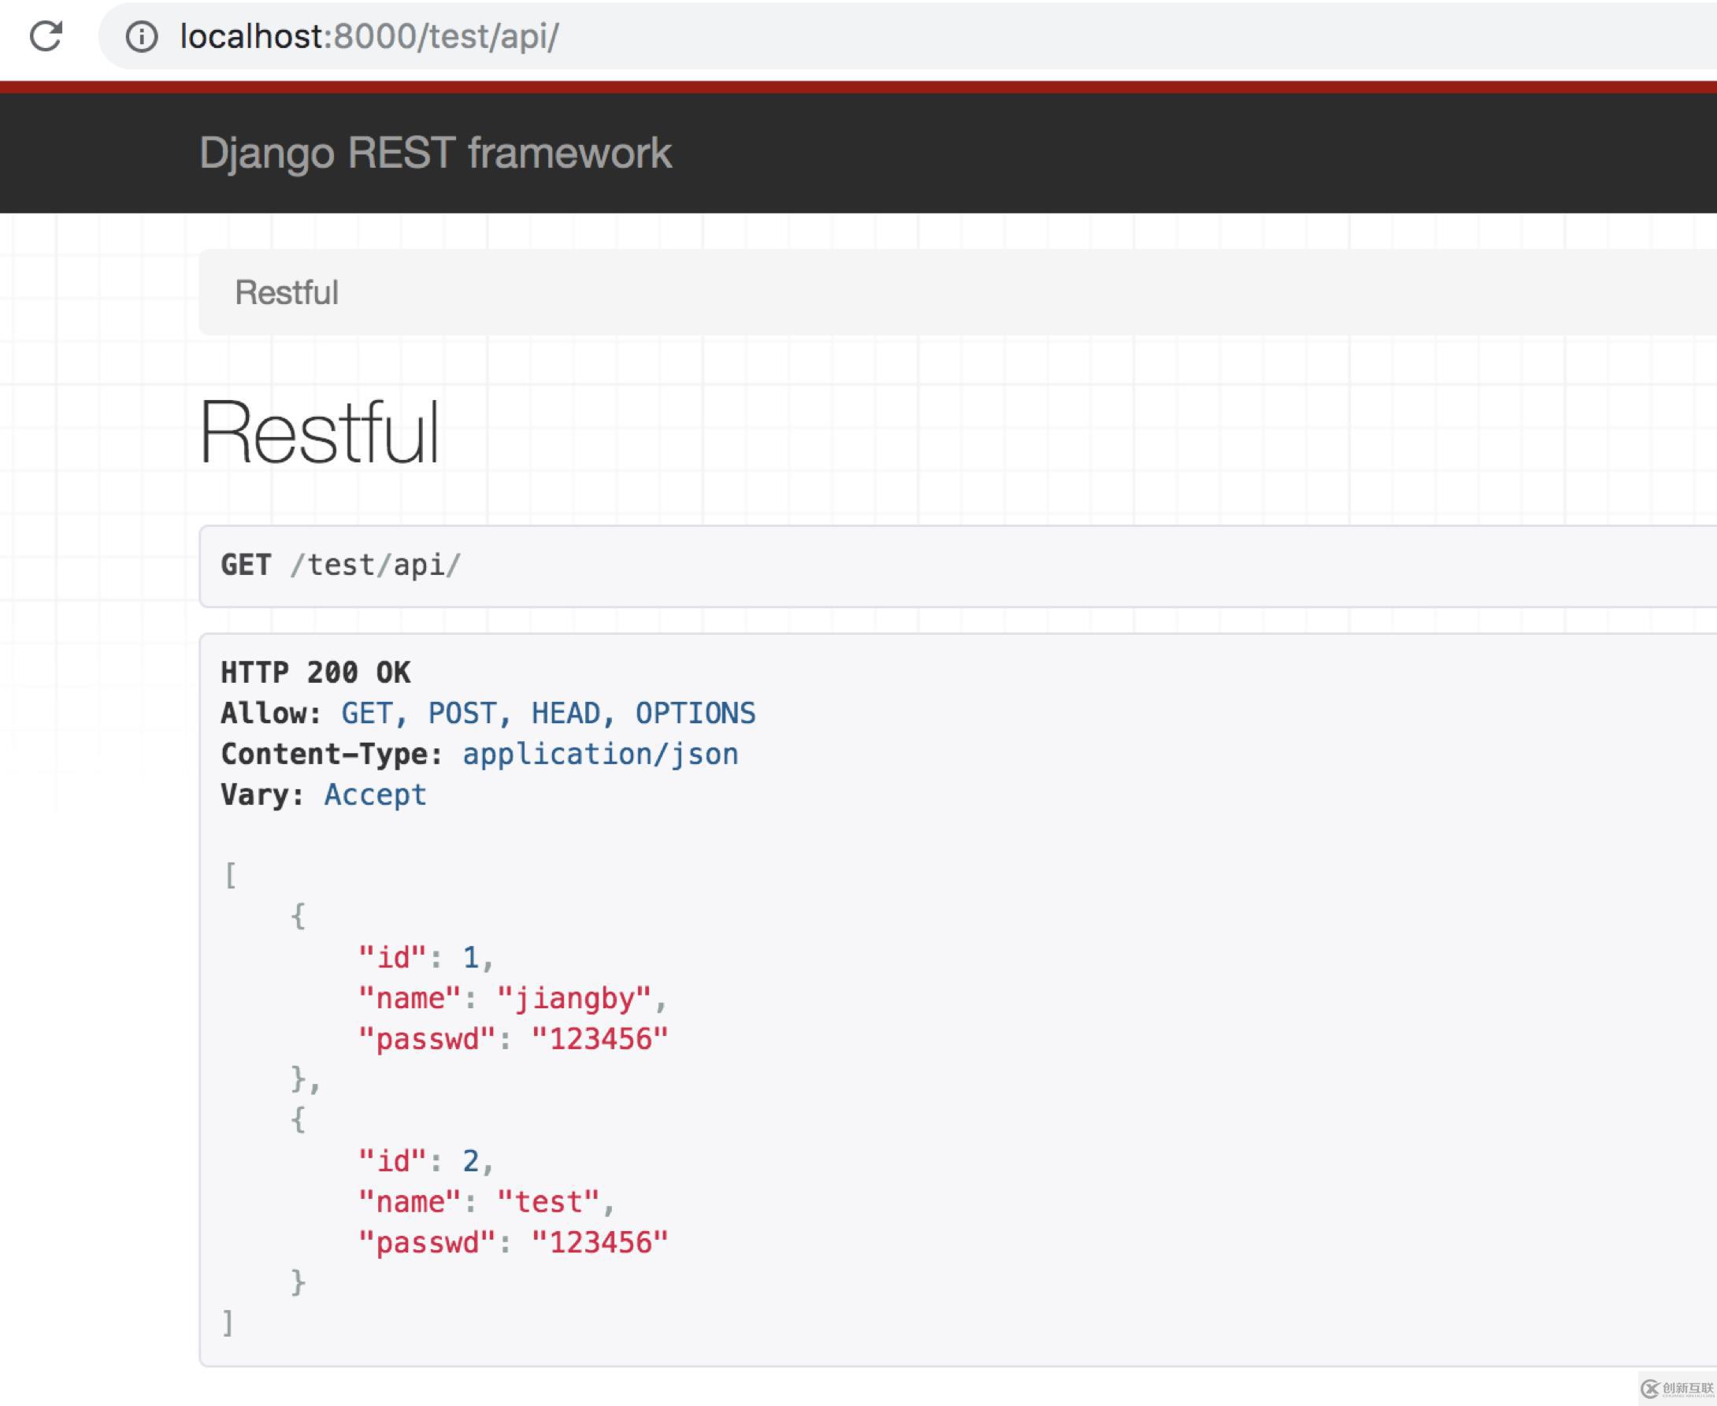This screenshot has height=1406, width=1717.
Task: Open the Django REST framework header link
Action: [x=435, y=153]
